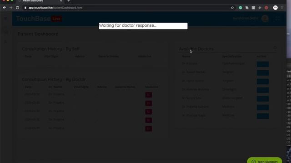
Task: Click the Patient Dashboard heading
Action: pos(38,34)
